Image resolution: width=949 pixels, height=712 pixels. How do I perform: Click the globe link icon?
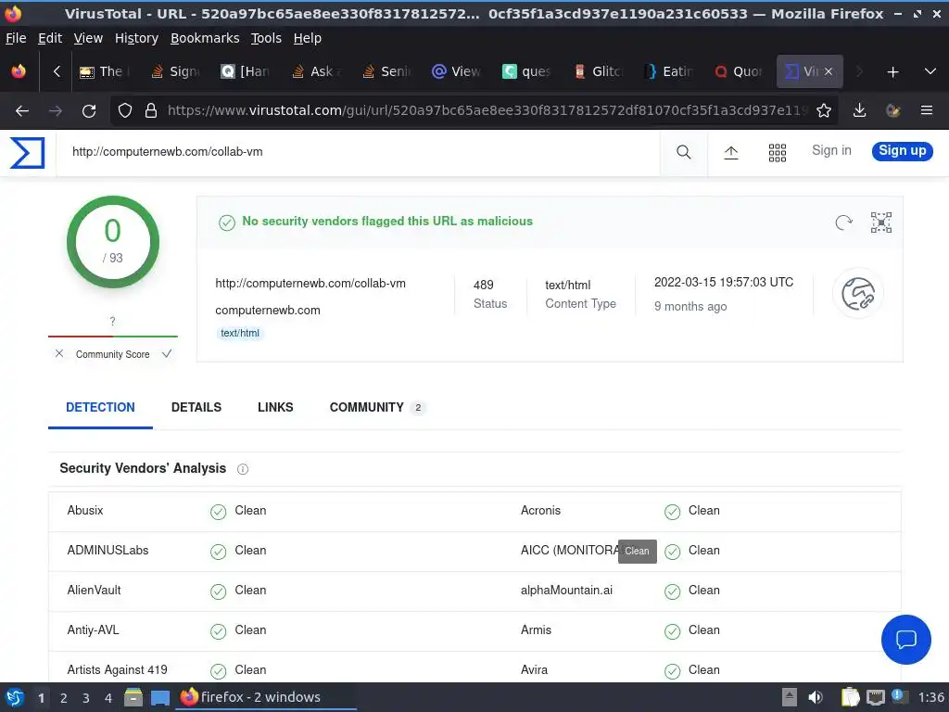[858, 294]
